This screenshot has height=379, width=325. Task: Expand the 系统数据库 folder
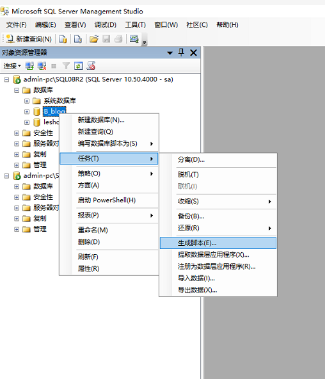[27, 101]
